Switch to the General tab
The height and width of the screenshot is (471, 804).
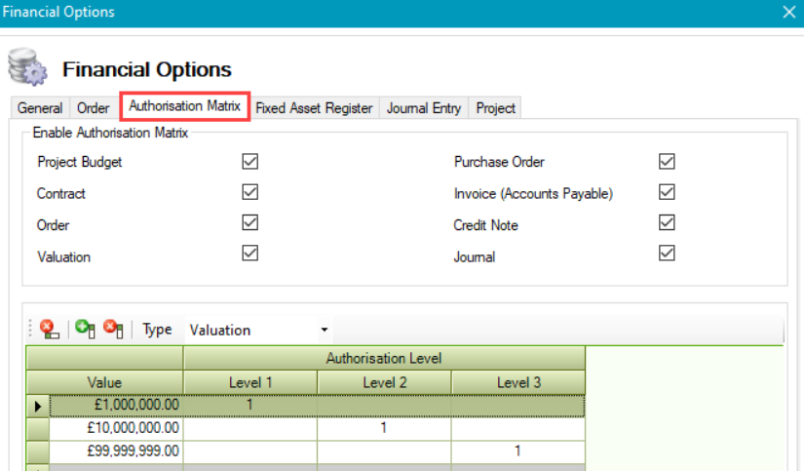40,108
